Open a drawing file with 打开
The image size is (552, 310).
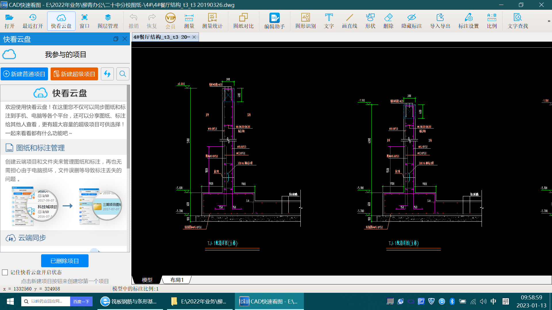pos(9,21)
